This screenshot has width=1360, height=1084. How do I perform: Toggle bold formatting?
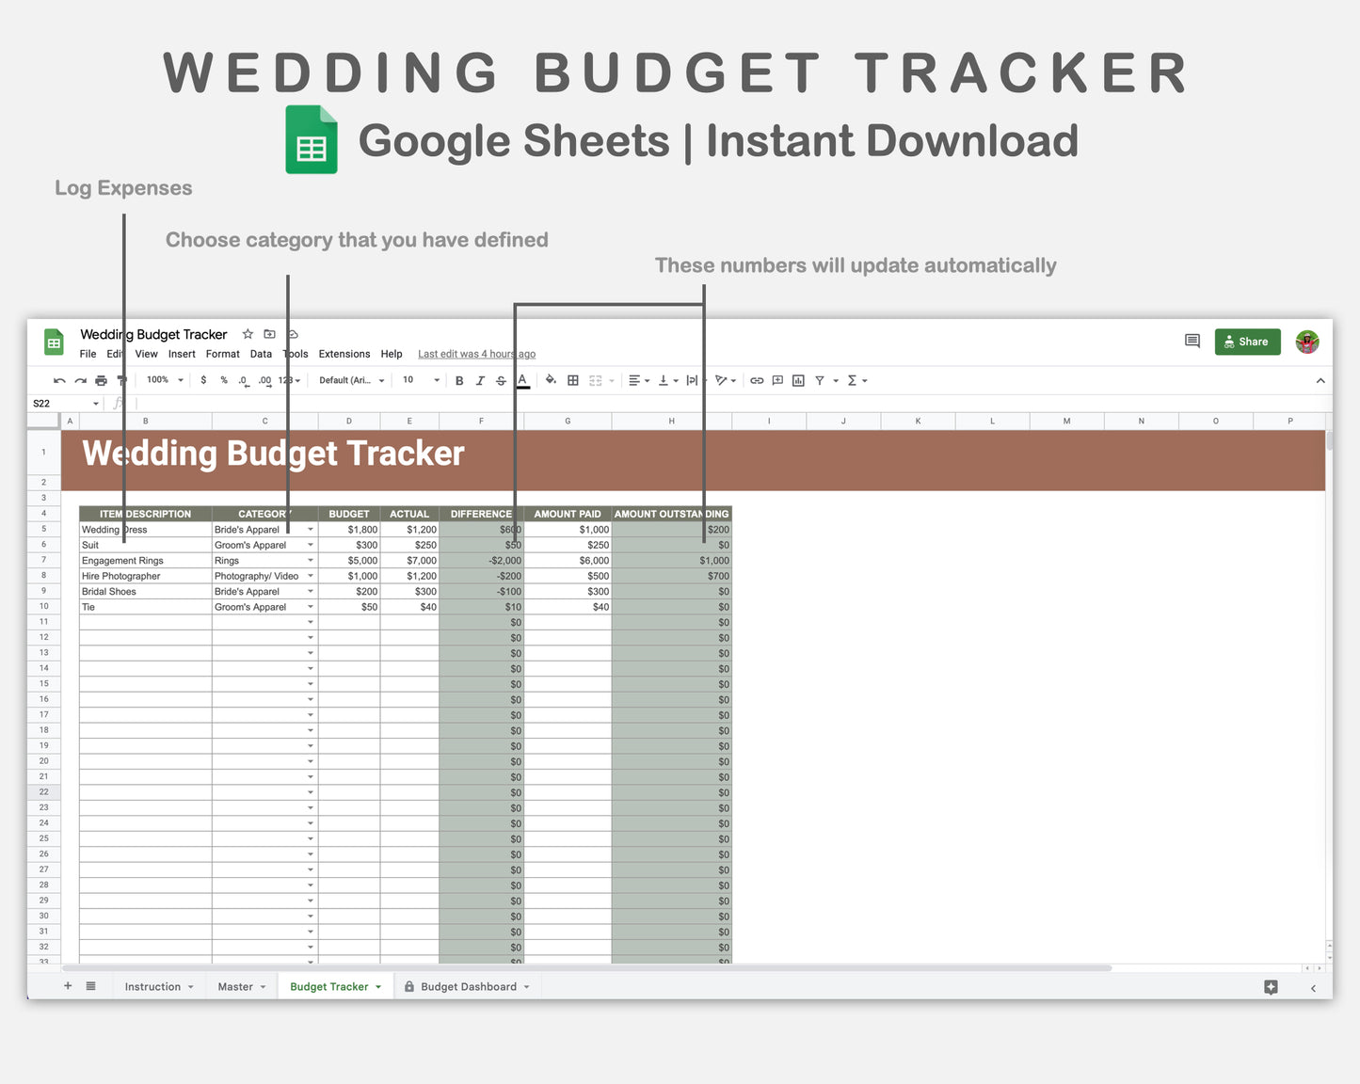click(x=458, y=380)
